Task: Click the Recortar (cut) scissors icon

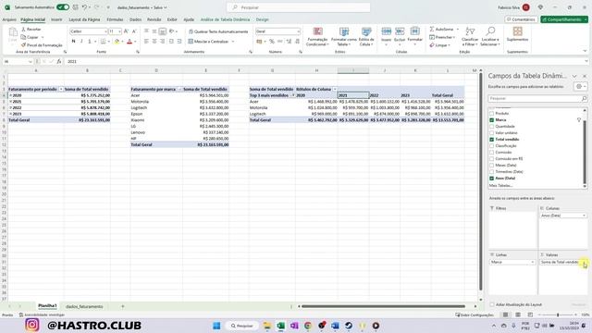Action: pyautogui.click(x=23, y=29)
